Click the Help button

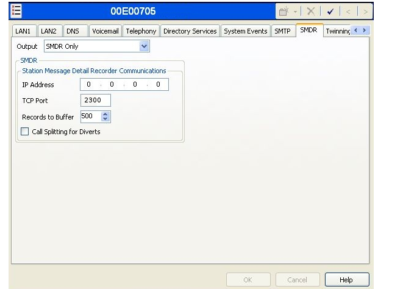347,280
